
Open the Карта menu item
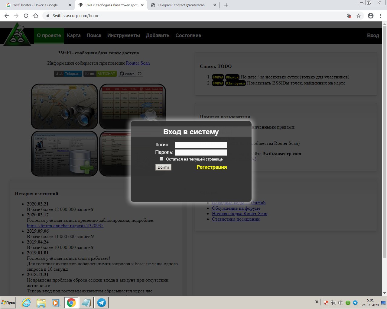click(x=74, y=35)
